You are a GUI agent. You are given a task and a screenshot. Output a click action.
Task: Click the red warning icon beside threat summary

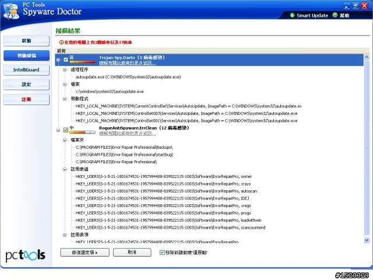click(61, 43)
